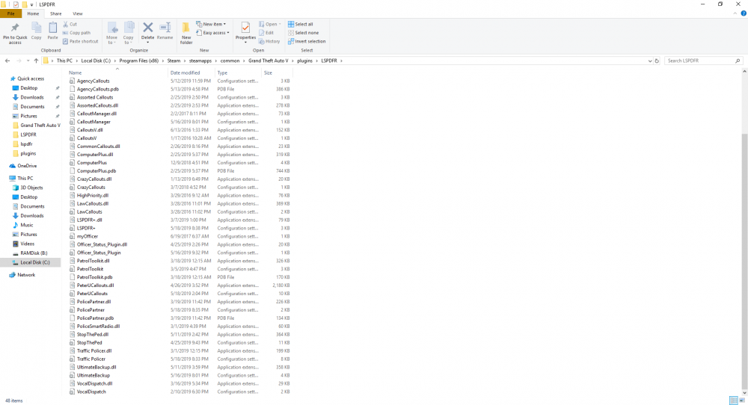This screenshot has width=748, height=405.
Task: Open recent locations dropdown arrow
Action: [28, 61]
